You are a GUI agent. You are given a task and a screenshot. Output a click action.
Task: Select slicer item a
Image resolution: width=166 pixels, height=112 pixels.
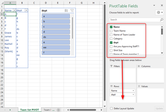[x=56, y=16]
